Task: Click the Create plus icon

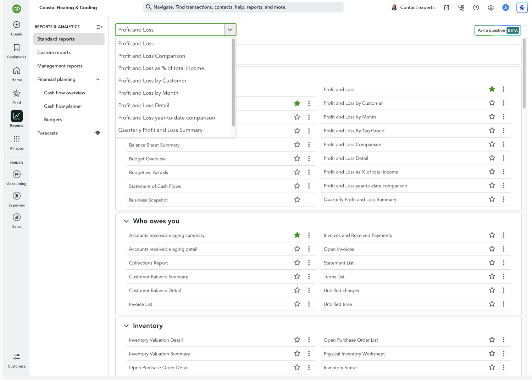Action: point(17,25)
